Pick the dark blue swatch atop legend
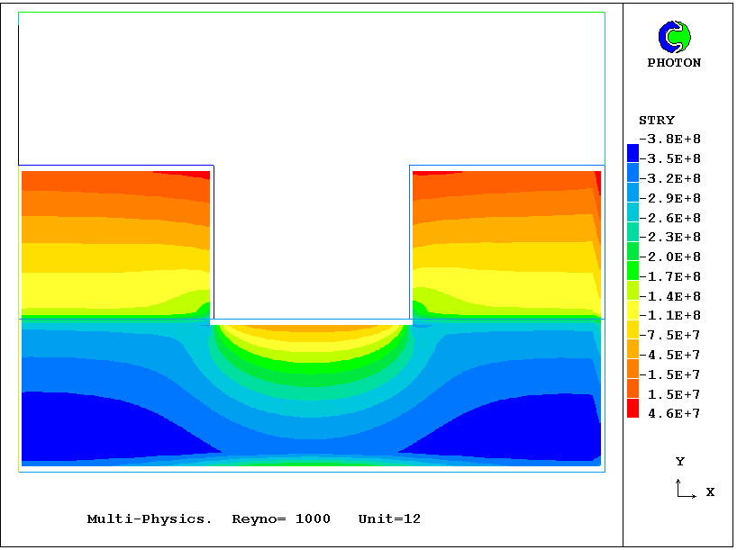Viewport: 737px width, 550px height. click(632, 153)
